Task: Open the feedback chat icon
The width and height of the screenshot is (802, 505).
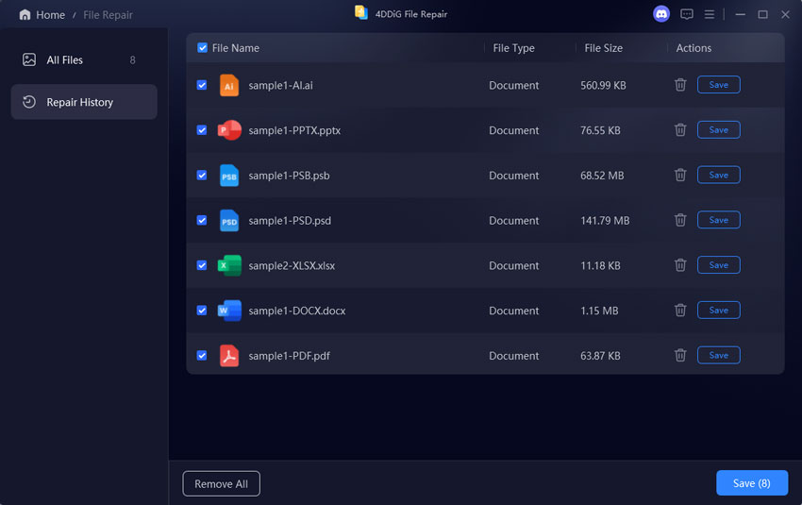Action: [686, 14]
